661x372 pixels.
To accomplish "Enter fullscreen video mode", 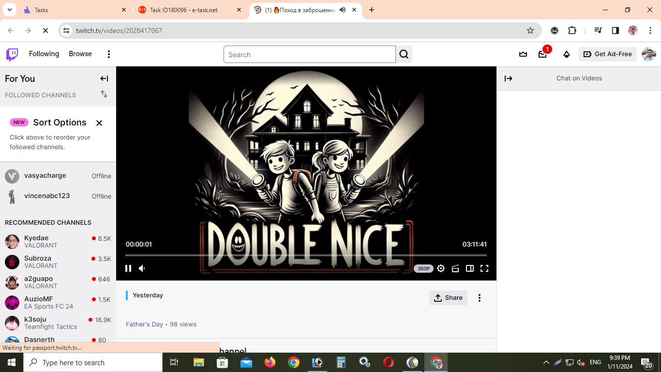I will [x=484, y=268].
